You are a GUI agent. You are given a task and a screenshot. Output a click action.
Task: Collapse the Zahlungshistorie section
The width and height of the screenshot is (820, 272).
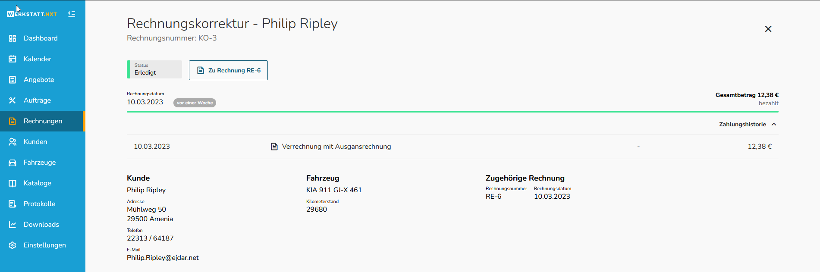tap(748, 124)
